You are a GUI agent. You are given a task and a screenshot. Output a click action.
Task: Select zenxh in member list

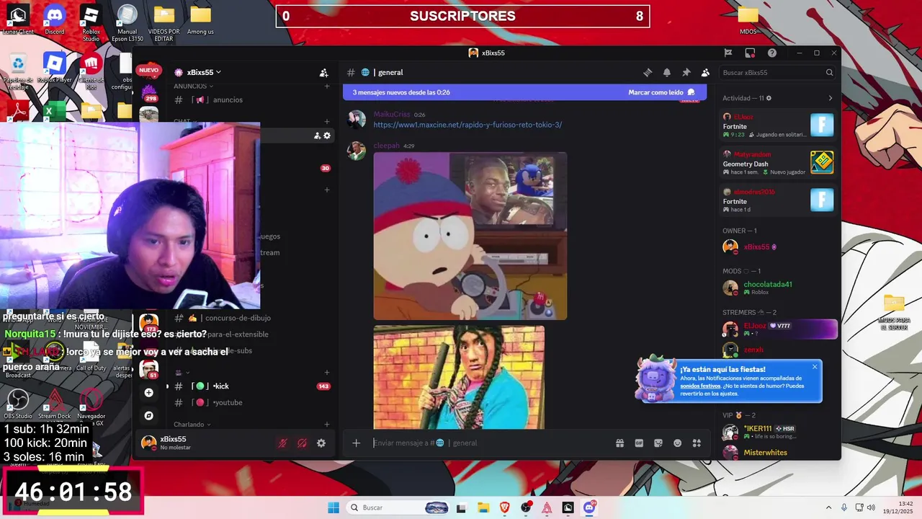[778, 350]
